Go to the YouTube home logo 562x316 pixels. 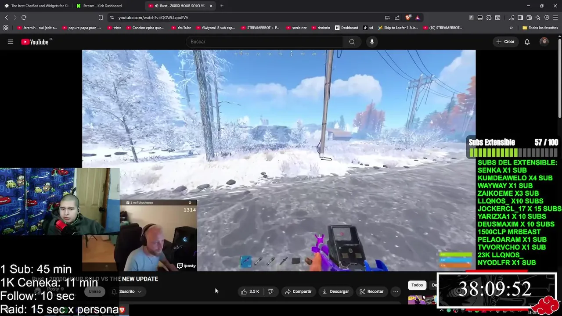click(35, 42)
